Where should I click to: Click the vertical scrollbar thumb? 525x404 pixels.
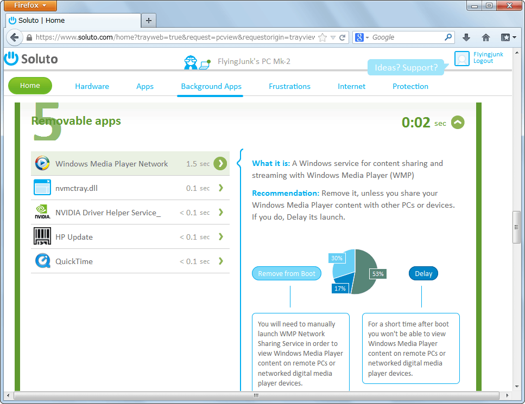(516, 227)
